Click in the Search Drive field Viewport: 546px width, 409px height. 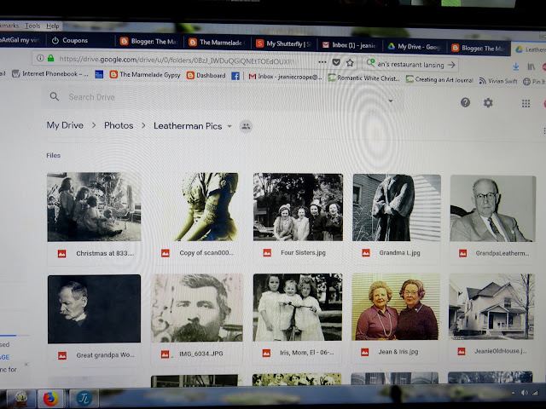[223, 97]
